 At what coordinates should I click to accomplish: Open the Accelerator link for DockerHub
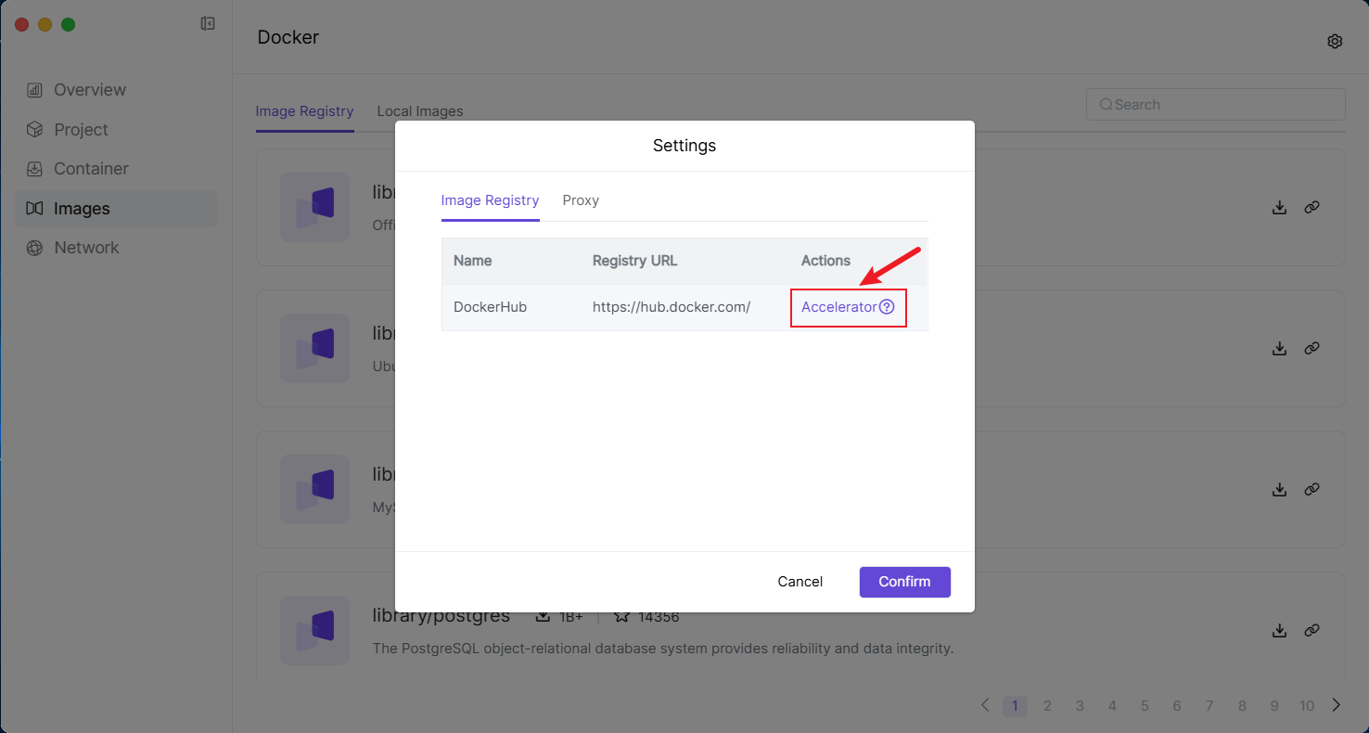point(838,307)
